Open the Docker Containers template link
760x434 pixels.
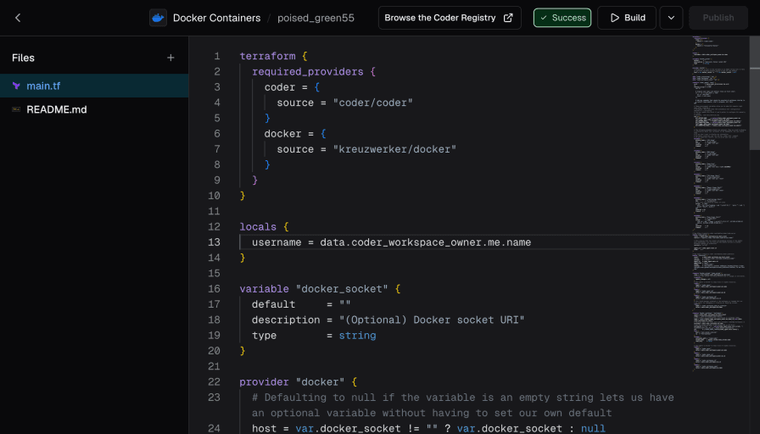coord(216,18)
